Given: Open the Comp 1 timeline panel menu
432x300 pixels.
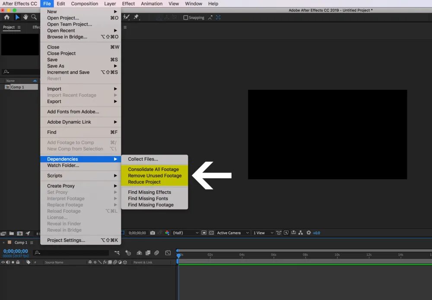Looking at the screenshot, I should click(x=32, y=243).
